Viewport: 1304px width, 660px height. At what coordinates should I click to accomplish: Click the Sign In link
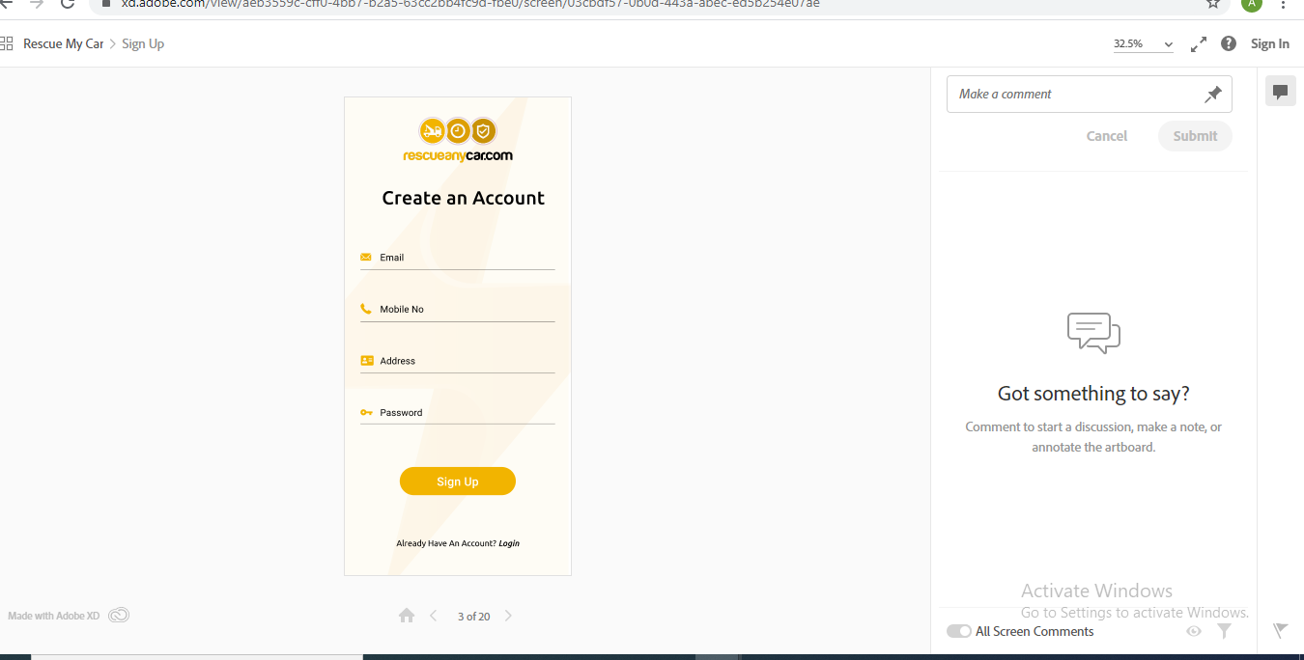click(x=1270, y=43)
